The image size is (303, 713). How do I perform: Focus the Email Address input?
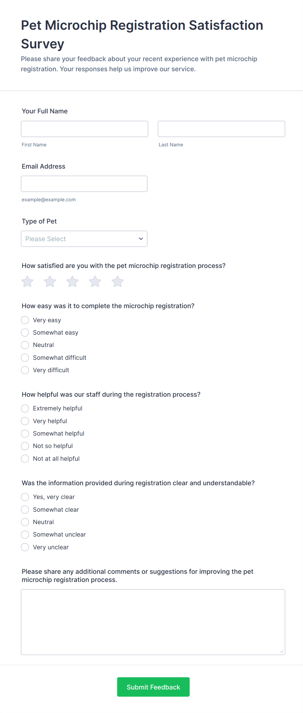click(84, 184)
